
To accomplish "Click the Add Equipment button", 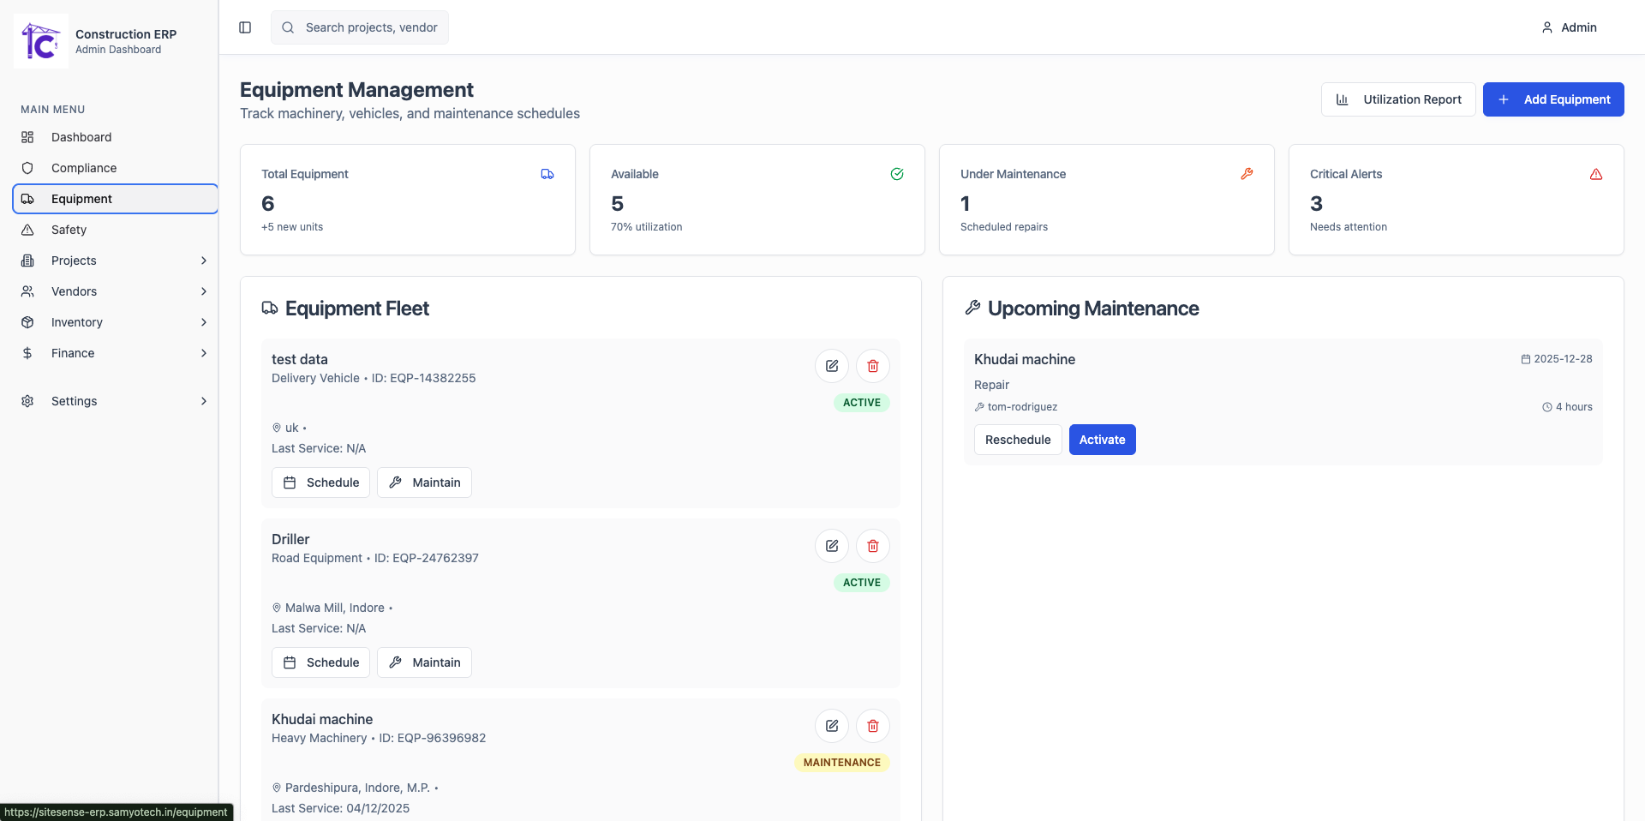I will [x=1553, y=99].
